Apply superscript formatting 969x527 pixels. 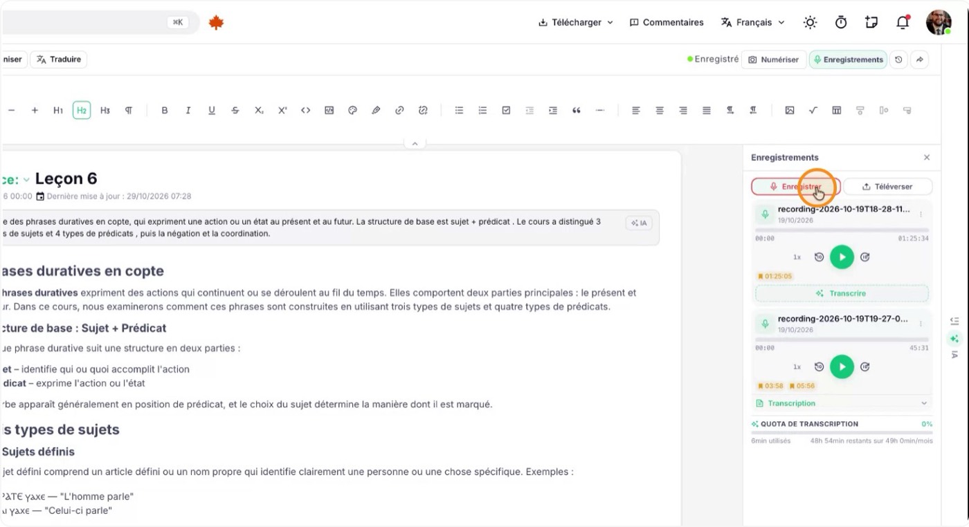click(x=282, y=110)
